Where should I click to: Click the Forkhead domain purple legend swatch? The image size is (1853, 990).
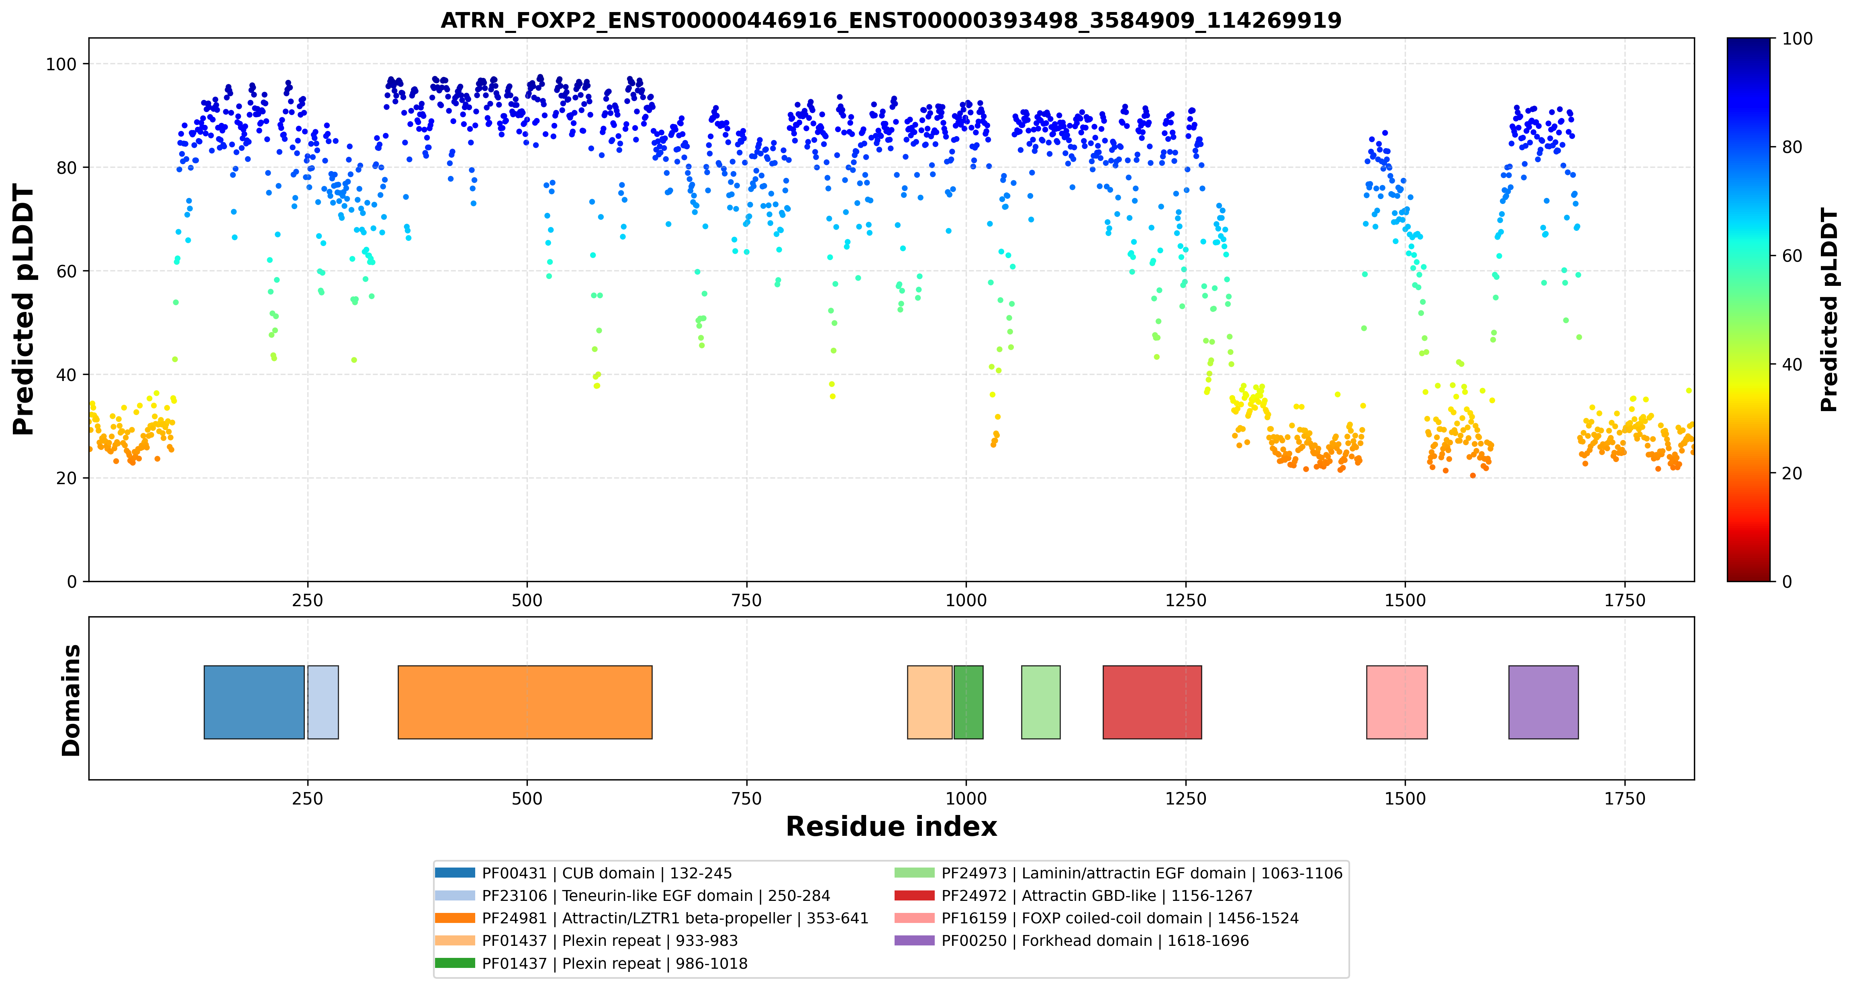pos(914,940)
